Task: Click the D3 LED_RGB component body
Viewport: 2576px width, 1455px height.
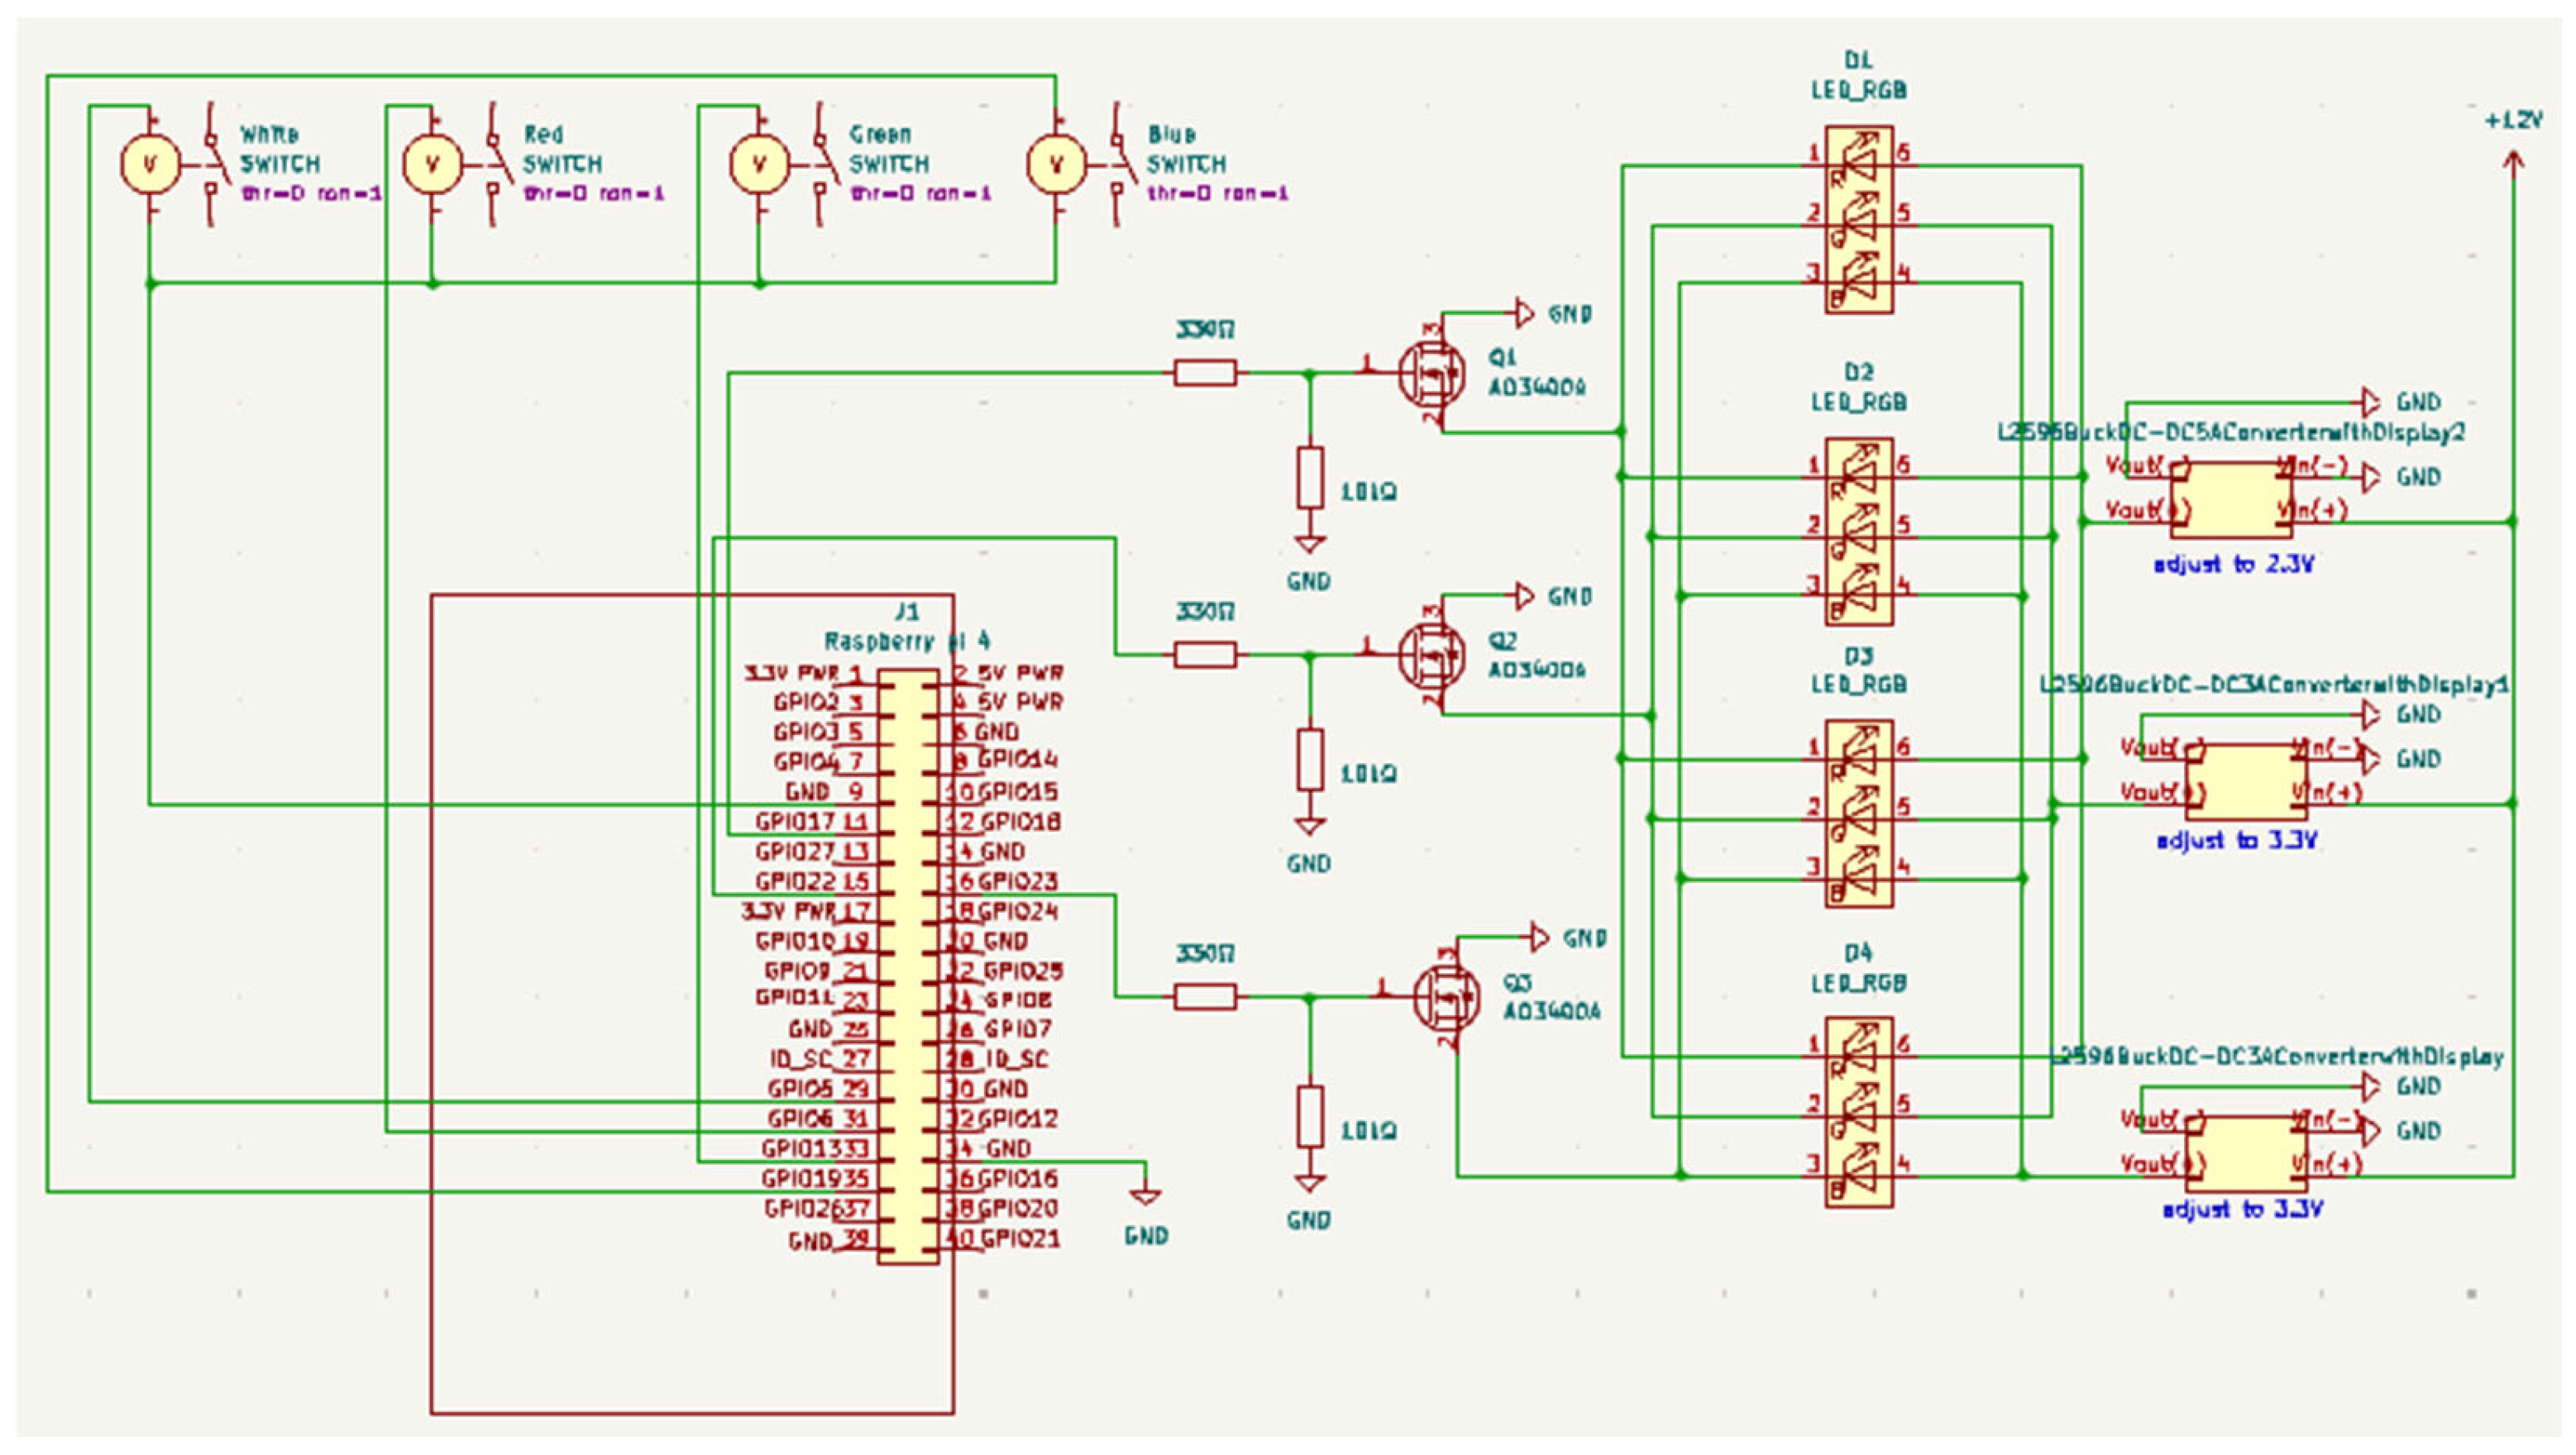Action: [1859, 813]
